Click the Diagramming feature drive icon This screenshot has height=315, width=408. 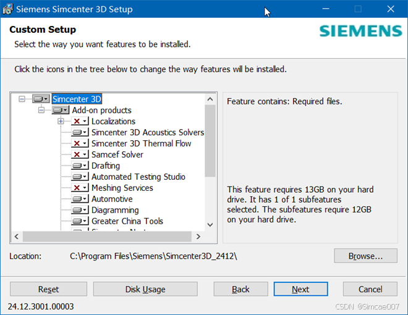coord(80,210)
